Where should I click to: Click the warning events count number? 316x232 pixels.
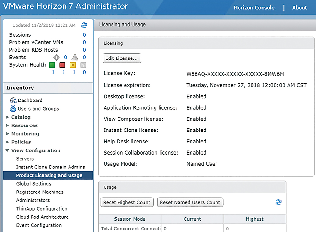click(x=84, y=58)
